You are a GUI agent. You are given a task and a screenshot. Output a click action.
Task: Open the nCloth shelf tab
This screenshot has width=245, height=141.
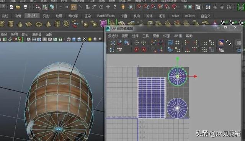(190, 16)
